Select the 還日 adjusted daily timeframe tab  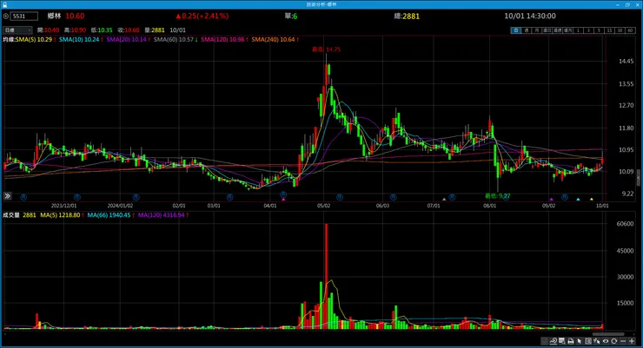pyautogui.click(x=547, y=30)
